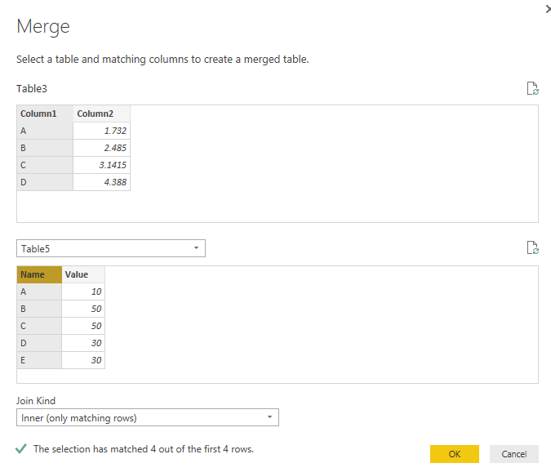Click row E in the Table5 preview
This screenshot has height=472, width=551.
39,360
